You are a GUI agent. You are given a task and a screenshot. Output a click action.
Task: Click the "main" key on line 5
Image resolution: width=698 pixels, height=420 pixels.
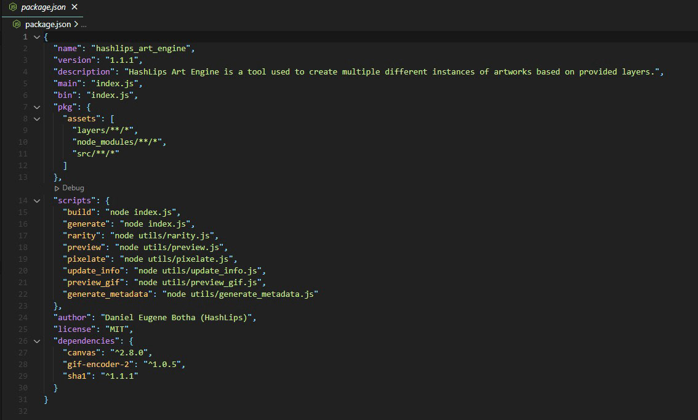[x=67, y=84]
